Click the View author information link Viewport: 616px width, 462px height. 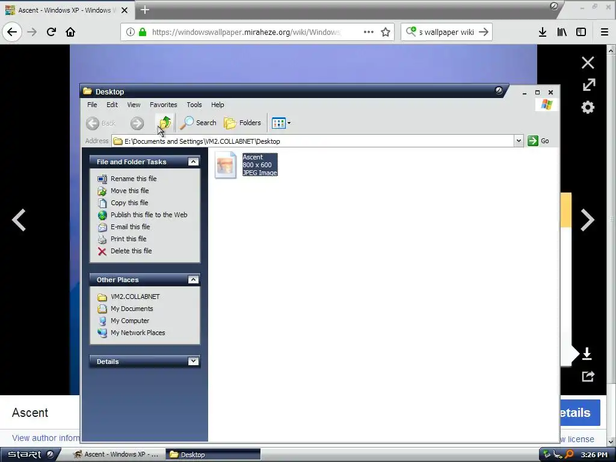point(46,438)
